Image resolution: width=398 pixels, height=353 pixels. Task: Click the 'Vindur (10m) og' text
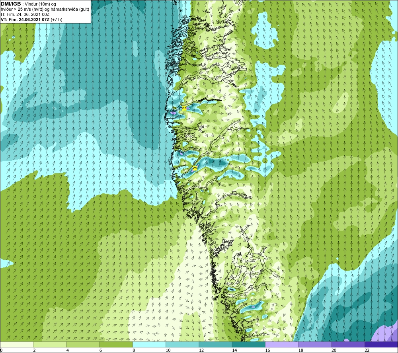(40, 4)
